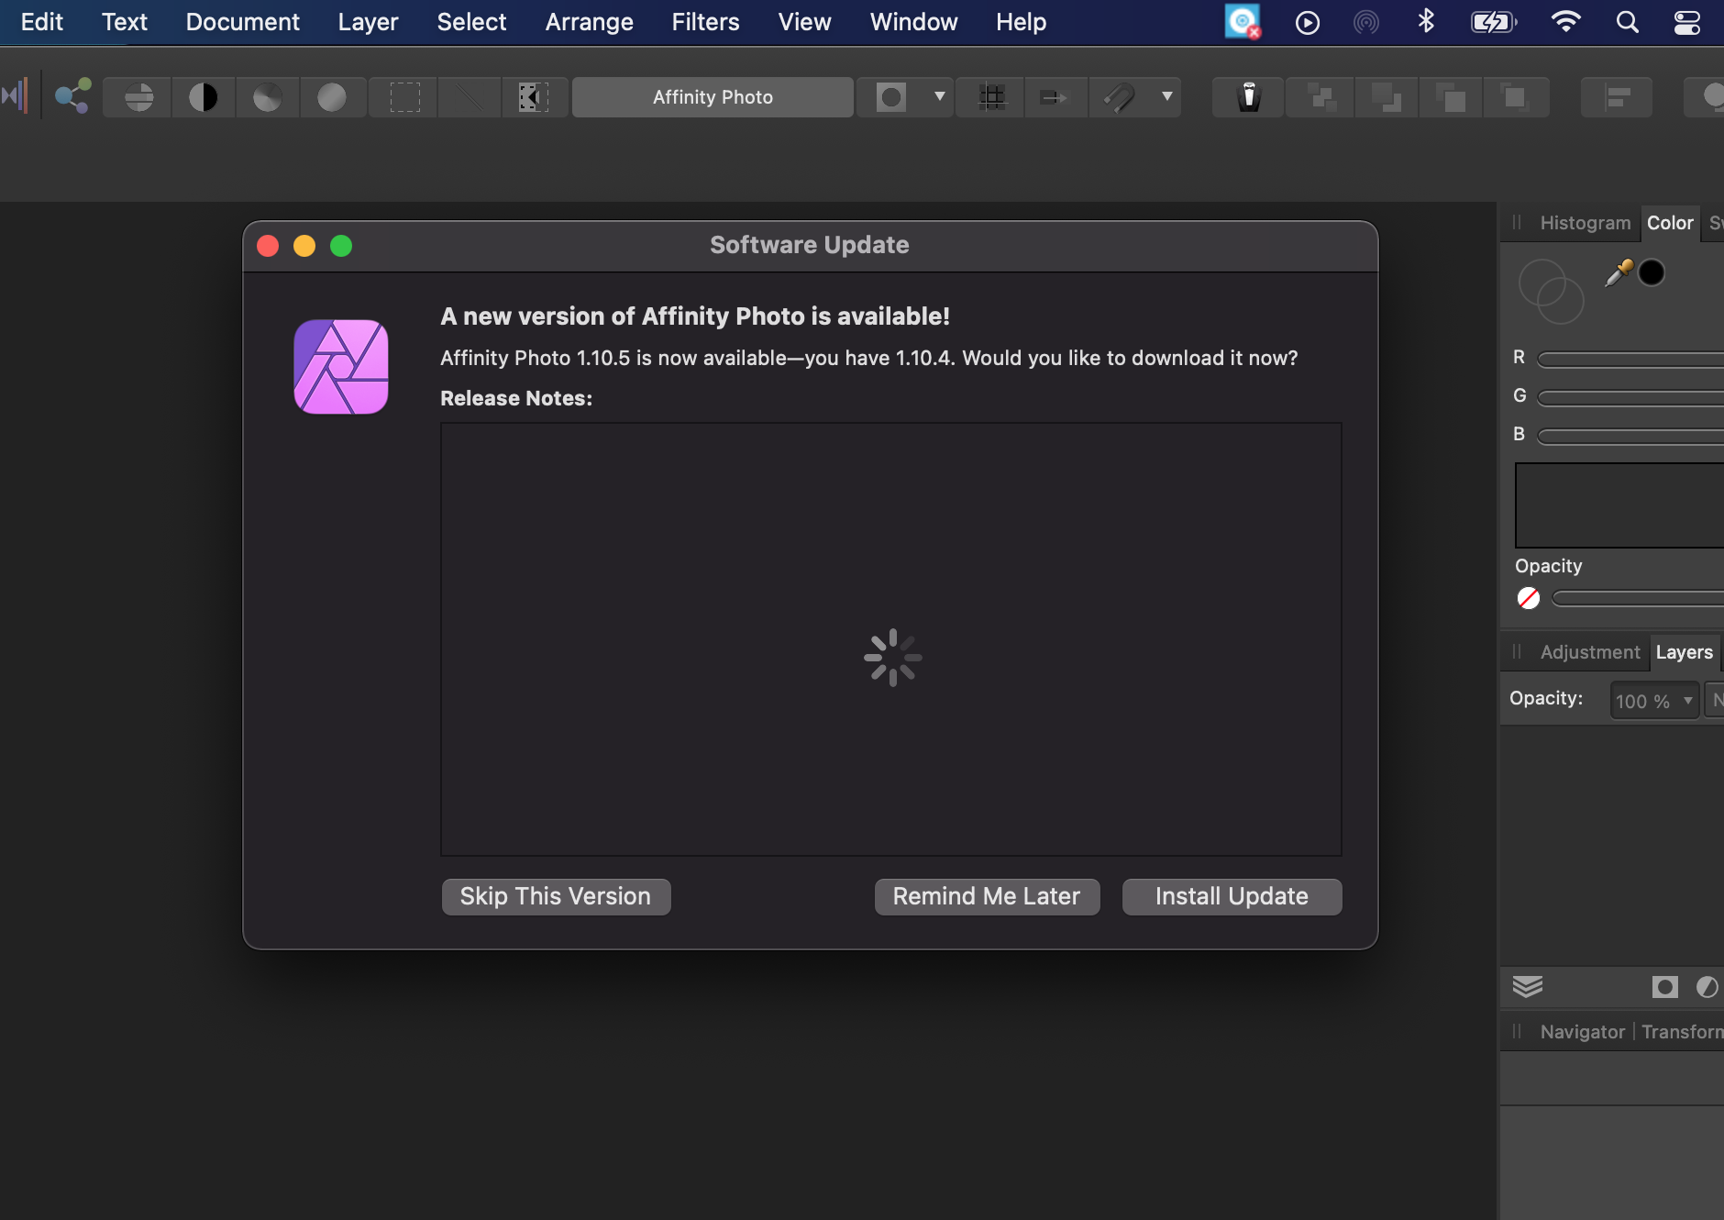Select the radial gradient toolbar icon
Screen dimensions: 1724x1220
[333, 96]
